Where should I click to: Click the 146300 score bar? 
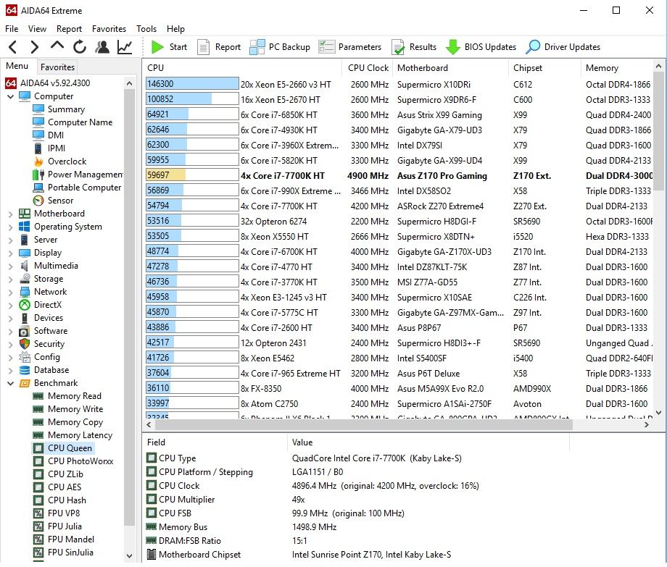(x=192, y=84)
